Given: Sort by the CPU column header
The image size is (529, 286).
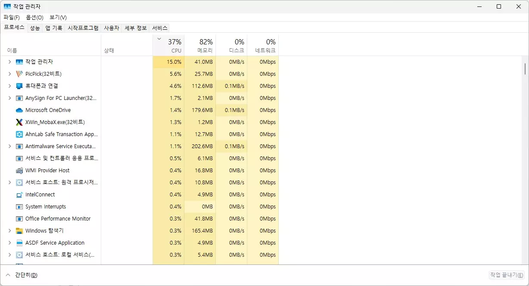Looking at the screenshot, I should (168, 45).
